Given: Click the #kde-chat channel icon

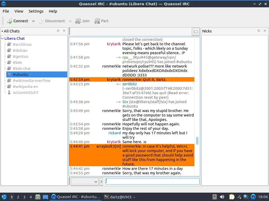Looking at the screenshot, I should pyautogui.click(x=9, y=68).
